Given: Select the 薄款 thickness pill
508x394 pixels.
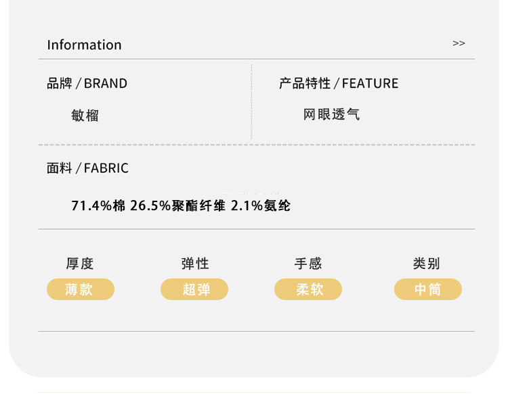Looking at the screenshot, I should 80,289.
